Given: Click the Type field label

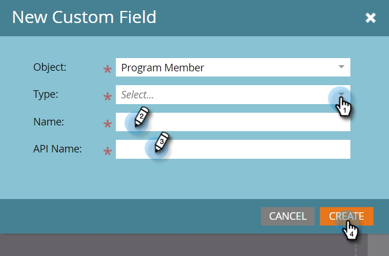Looking at the screenshot, I should pos(46,94).
